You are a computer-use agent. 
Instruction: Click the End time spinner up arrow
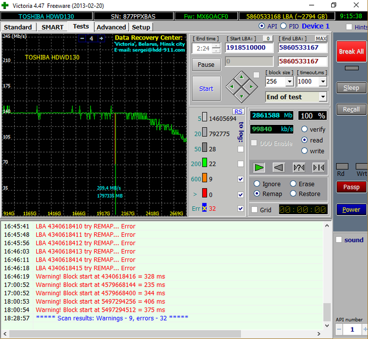tap(216, 46)
